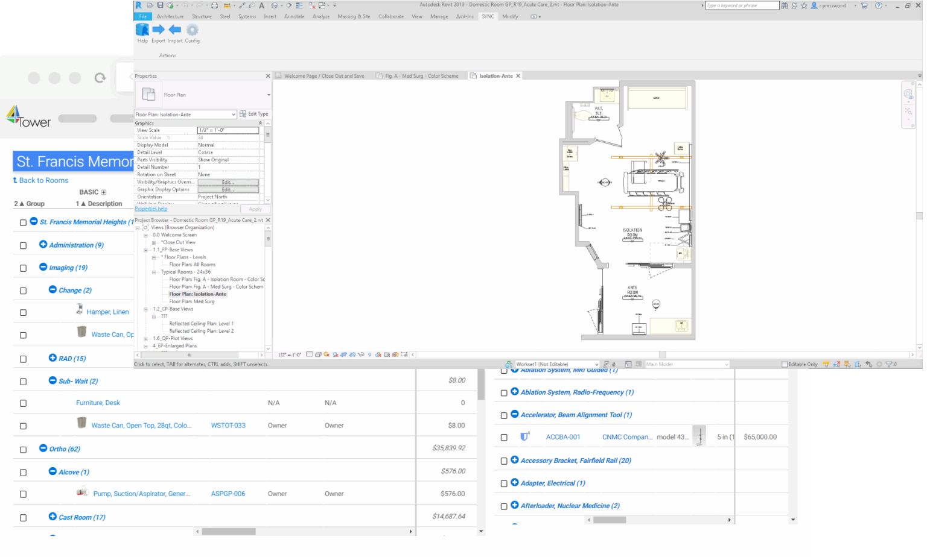Image resolution: width=927 pixels, height=557 pixels.
Task: Click the browser reload icon
Action: [x=100, y=78]
